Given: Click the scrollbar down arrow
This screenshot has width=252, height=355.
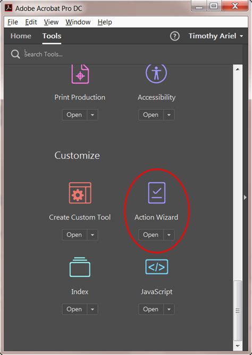Looking at the screenshot, I should 238,346.
